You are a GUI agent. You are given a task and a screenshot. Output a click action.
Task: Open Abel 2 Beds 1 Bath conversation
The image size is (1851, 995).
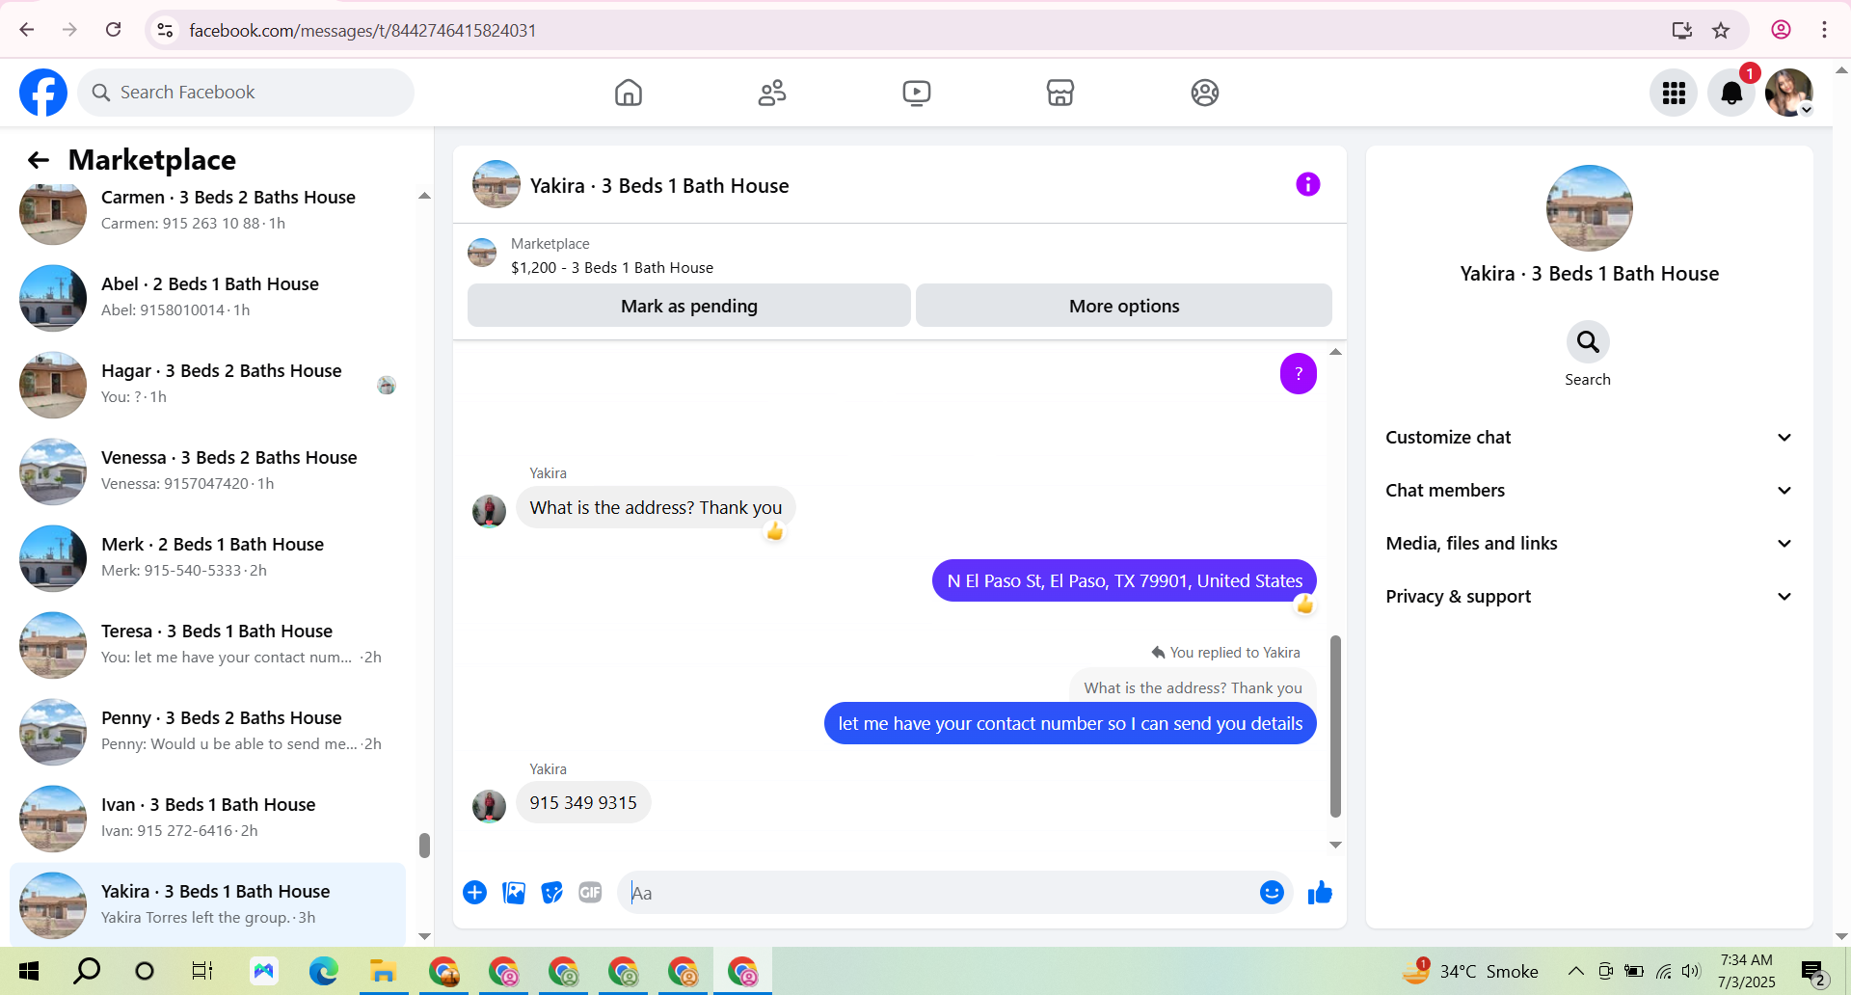(207, 297)
